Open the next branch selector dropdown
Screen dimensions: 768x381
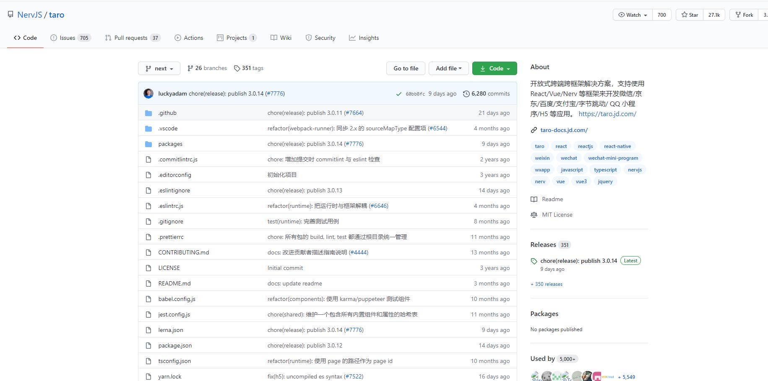159,68
